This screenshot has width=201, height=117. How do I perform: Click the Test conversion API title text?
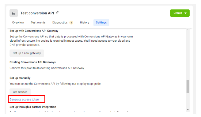[37, 13]
